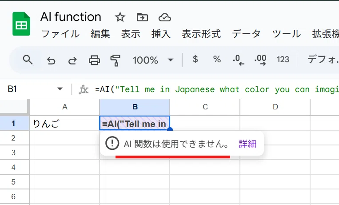
Task: Increase decimal places
Action: click(260, 60)
